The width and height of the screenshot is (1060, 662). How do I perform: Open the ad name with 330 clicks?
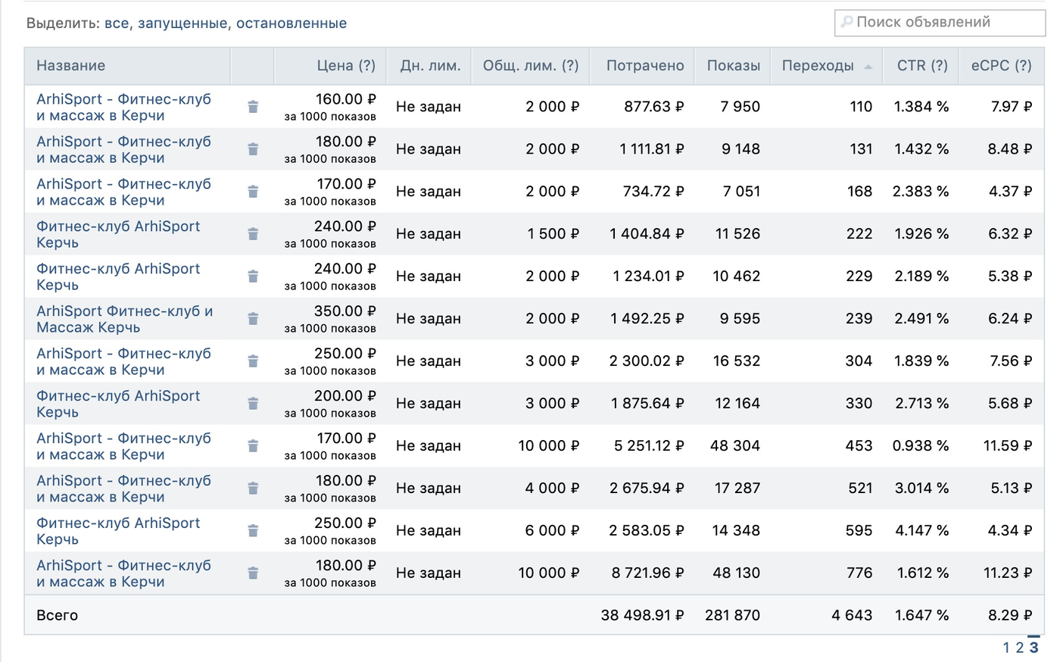coord(118,404)
